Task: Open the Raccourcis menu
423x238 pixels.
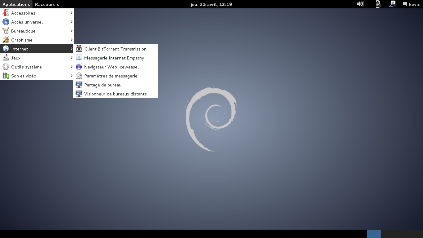Action: (x=47, y=4)
